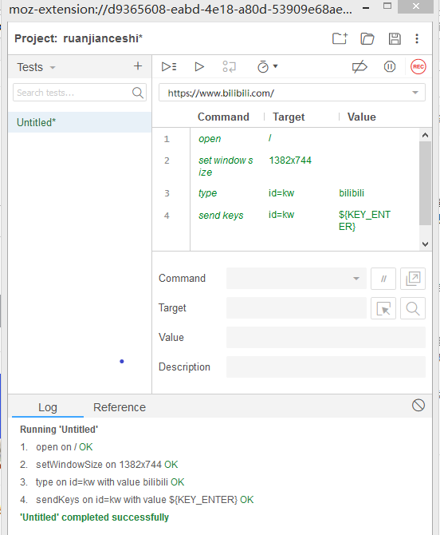Open the three-dot more options menu
The image size is (440, 535).
(417, 38)
